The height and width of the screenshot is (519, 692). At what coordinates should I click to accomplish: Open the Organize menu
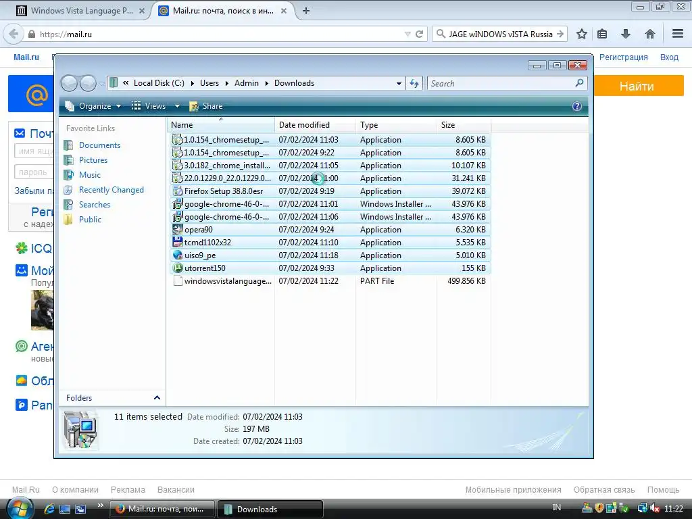click(x=93, y=106)
